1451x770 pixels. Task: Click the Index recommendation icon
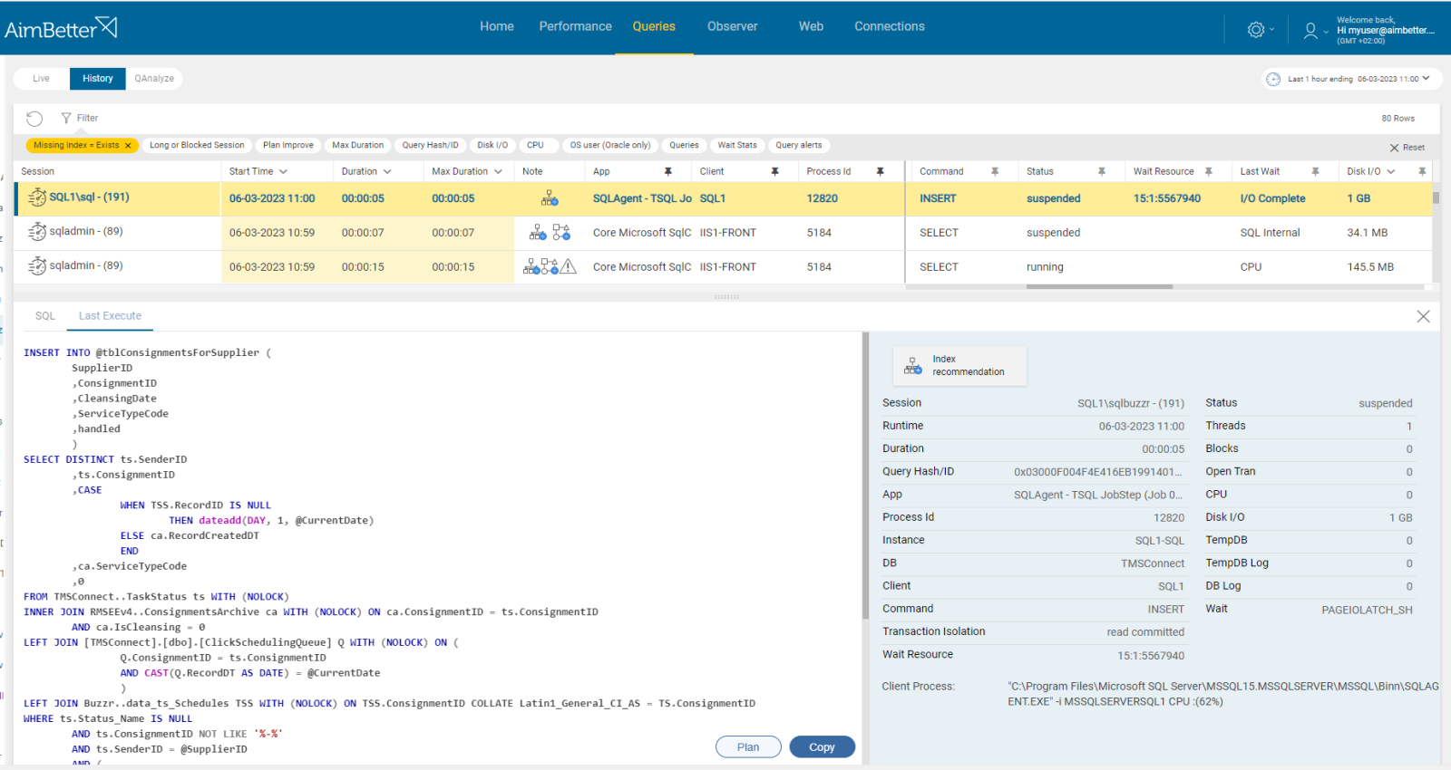tap(913, 366)
